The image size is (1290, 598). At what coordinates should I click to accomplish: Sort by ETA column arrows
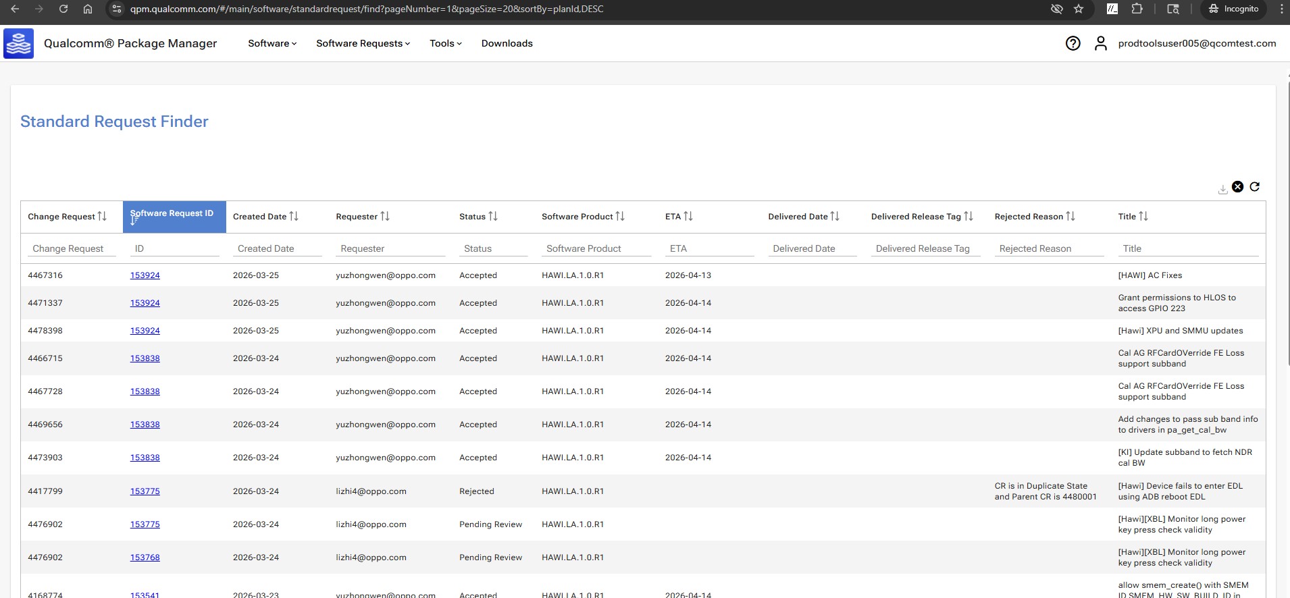pyautogui.click(x=688, y=216)
